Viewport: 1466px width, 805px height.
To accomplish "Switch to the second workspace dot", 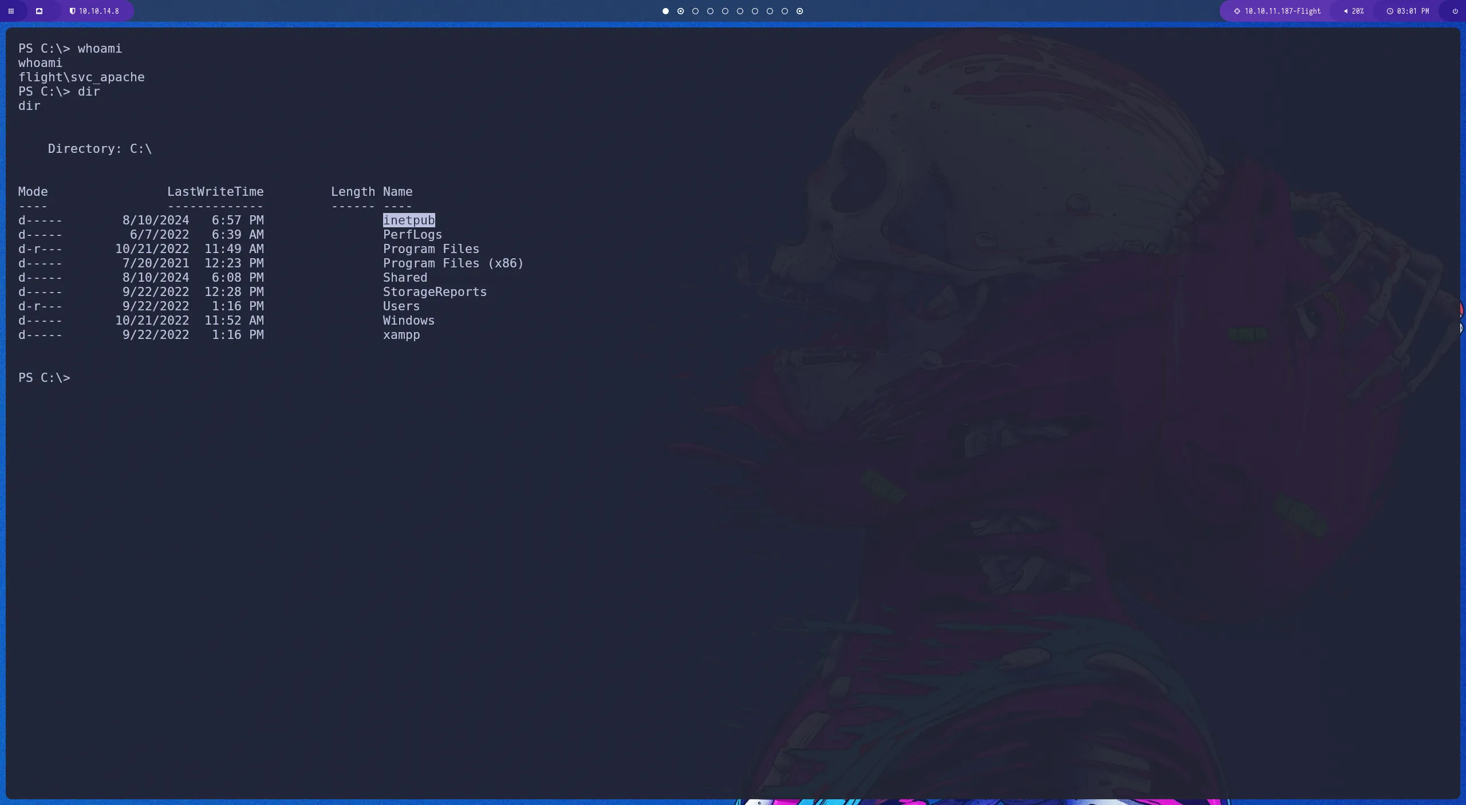I will (680, 11).
